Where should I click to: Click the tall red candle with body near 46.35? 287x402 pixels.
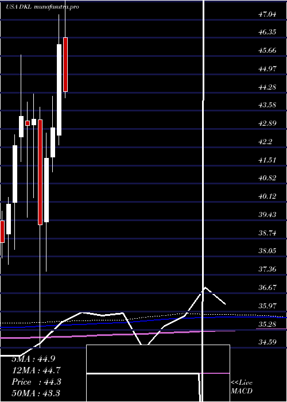click(x=65, y=64)
